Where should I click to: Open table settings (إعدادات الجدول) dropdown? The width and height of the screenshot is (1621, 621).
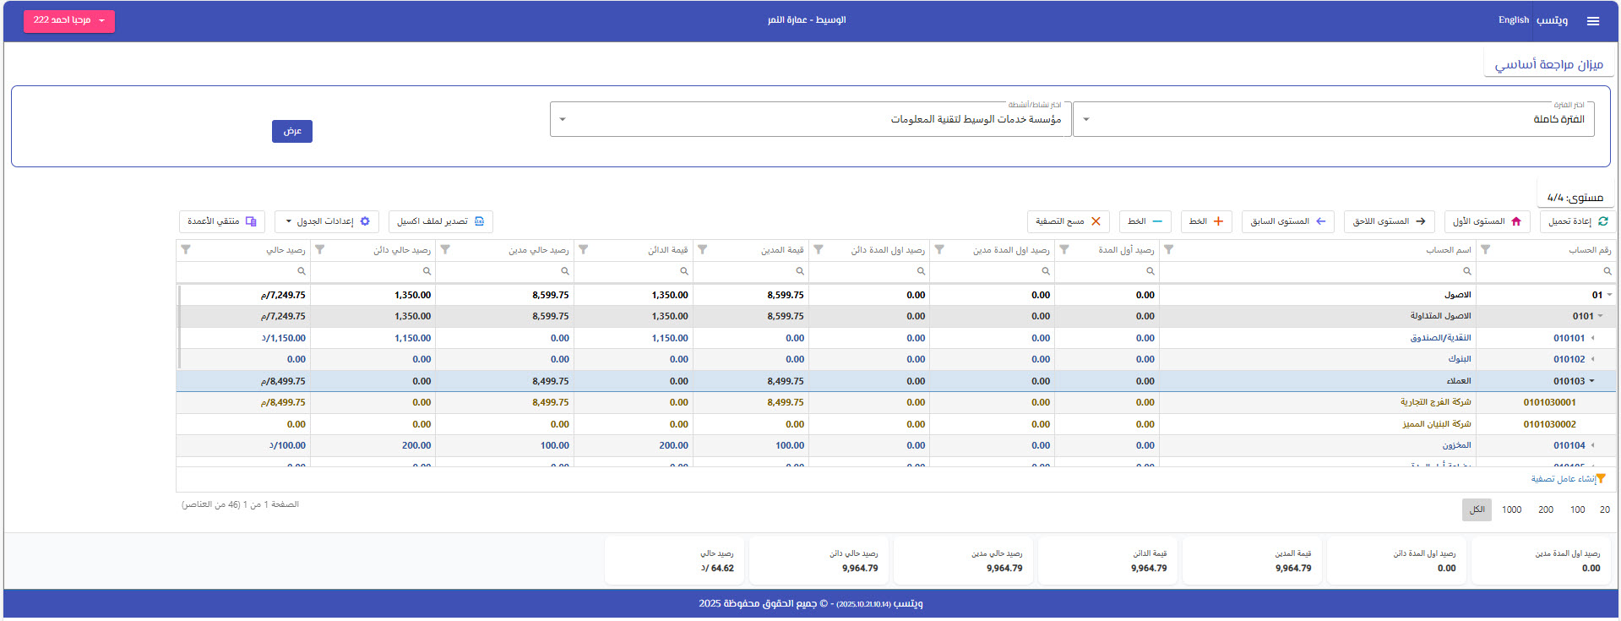(326, 221)
